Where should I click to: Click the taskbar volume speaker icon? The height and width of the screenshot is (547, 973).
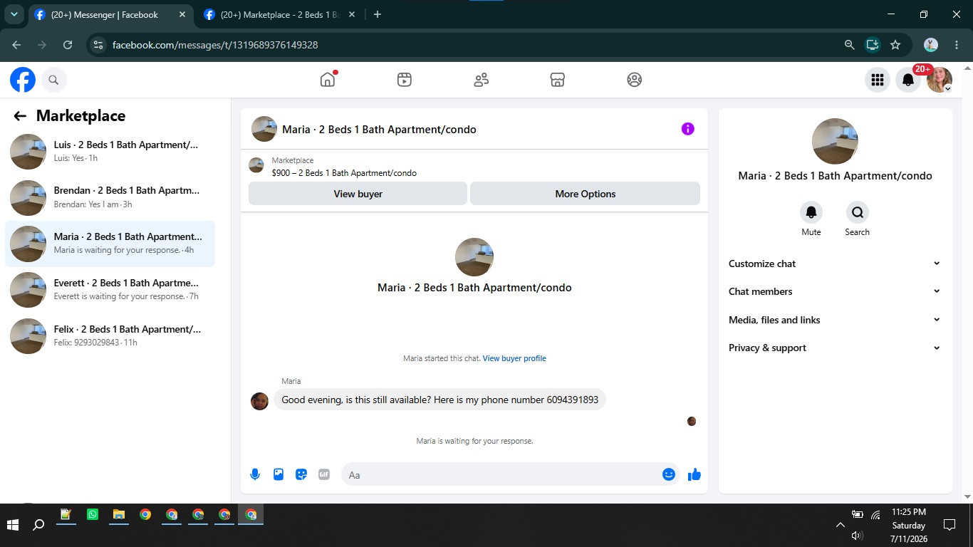[857, 535]
